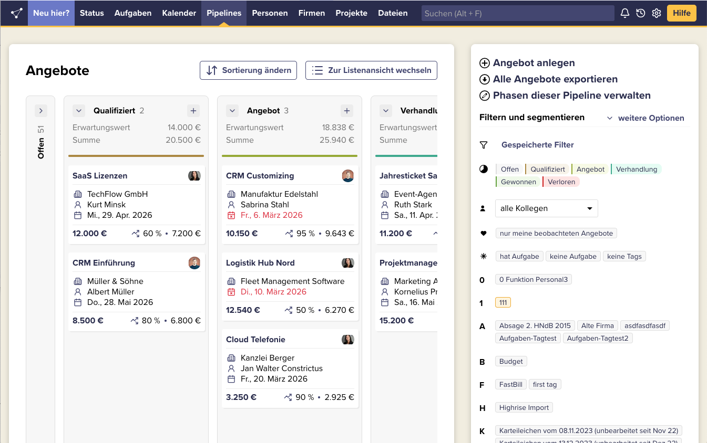Add a deal with the plus in Qualifiziert column
707x443 pixels.
click(x=193, y=110)
